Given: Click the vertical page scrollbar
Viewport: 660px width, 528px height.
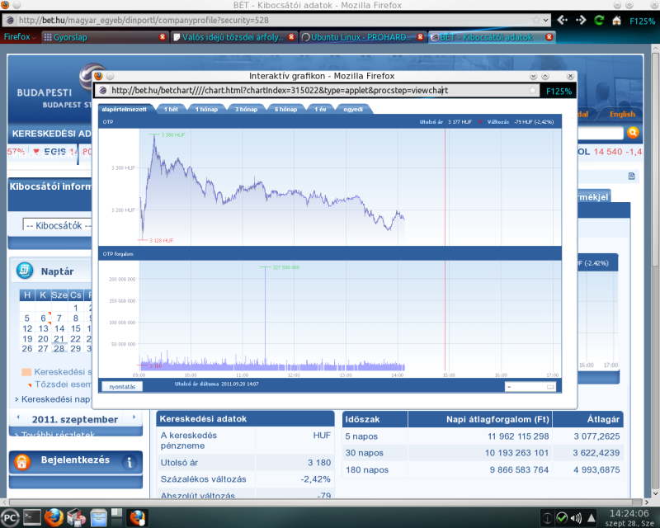Looking at the screenshot, I should click(x=655, y=160).
